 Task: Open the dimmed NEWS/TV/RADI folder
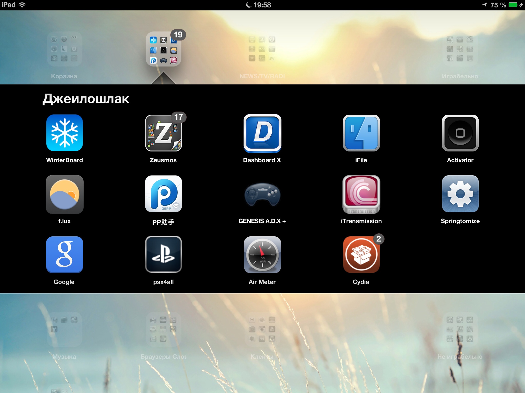[x=262, y=49]
